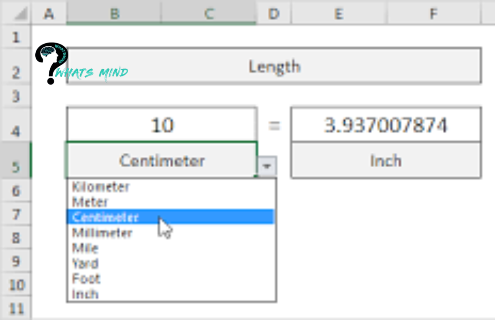Click the select-all corner of the sheet
The width and height of the screenshot is (495, 320).
[x=15, y=14]
